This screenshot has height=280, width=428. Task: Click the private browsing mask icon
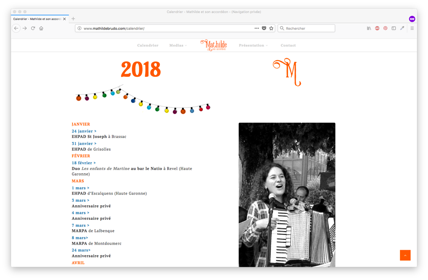point(412,19)
